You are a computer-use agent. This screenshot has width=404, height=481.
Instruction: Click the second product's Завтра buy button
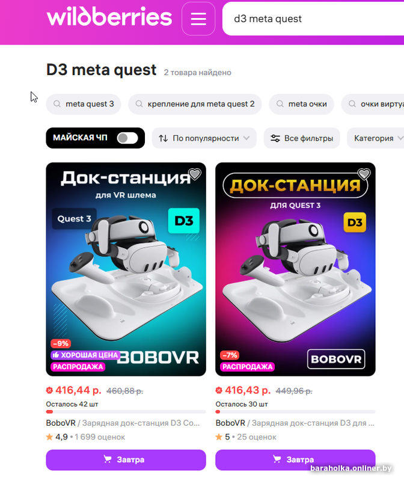click(x=295, y=459)
